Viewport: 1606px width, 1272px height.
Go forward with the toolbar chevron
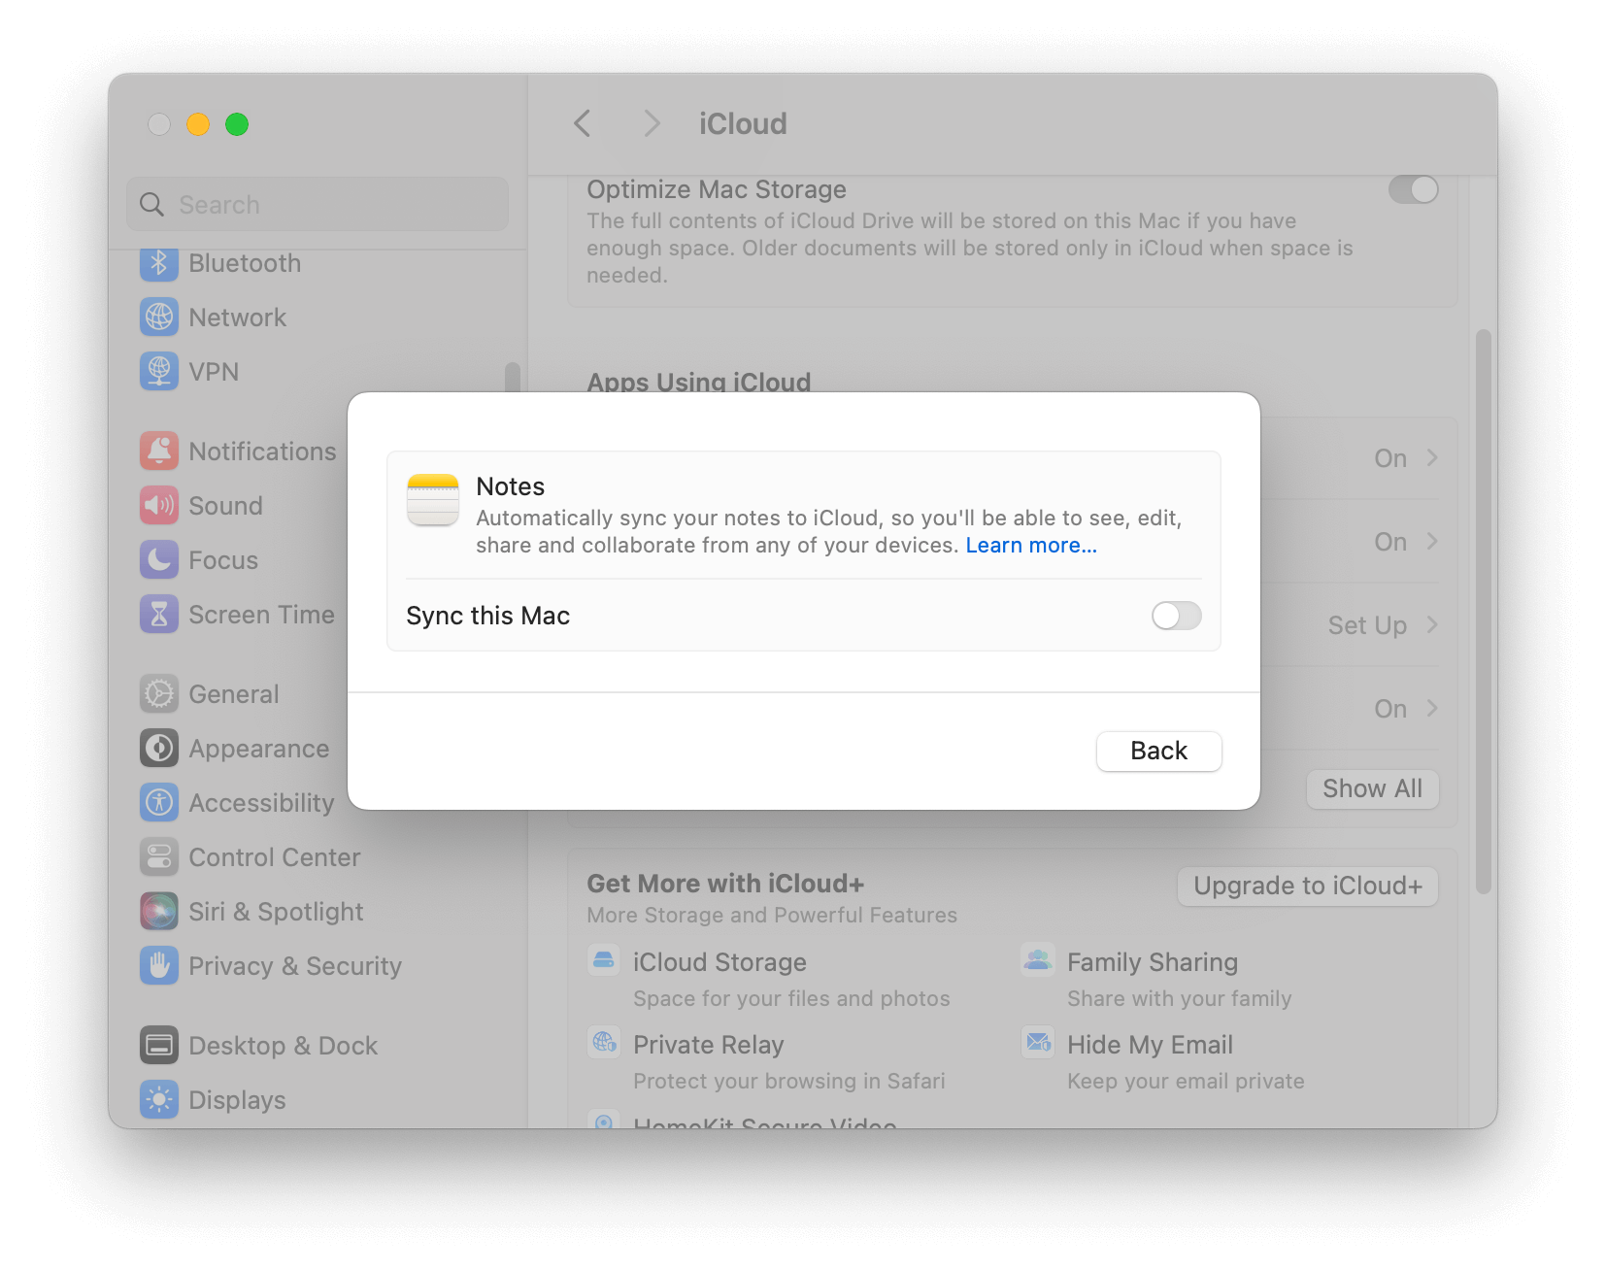pyautogui.click(x=652, y=123)
